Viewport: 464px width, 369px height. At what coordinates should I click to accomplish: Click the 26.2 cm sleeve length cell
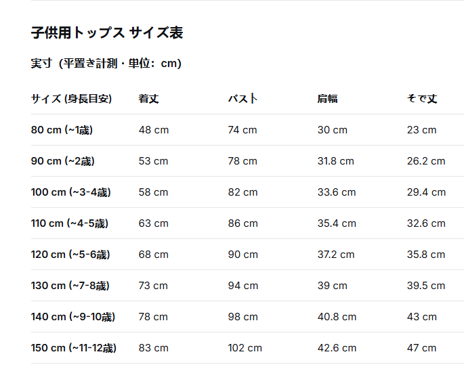pos(426,161)
